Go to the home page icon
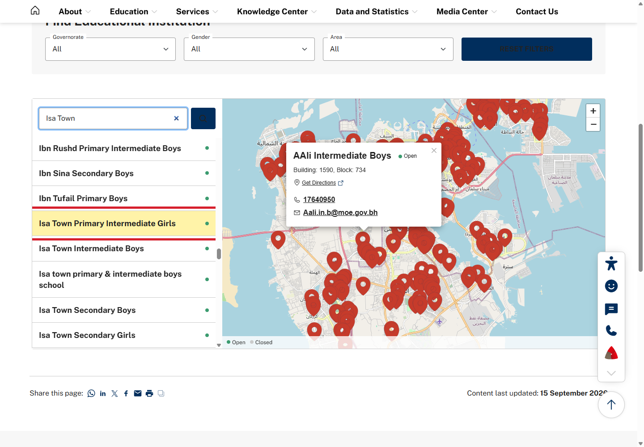Image resolution: width=644 pixels, height=447 pixels. (x=35, y=10)
